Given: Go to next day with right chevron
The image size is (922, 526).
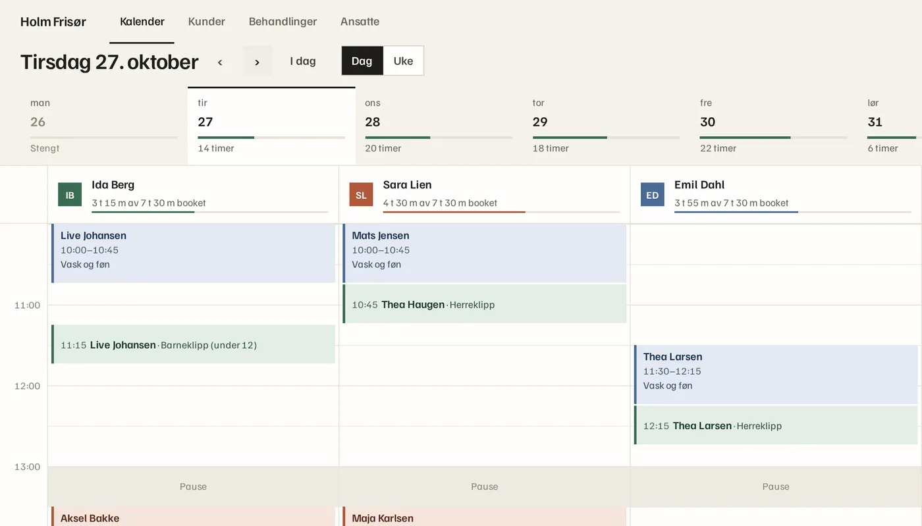Looking at the screenshot, I should point(258,62).
